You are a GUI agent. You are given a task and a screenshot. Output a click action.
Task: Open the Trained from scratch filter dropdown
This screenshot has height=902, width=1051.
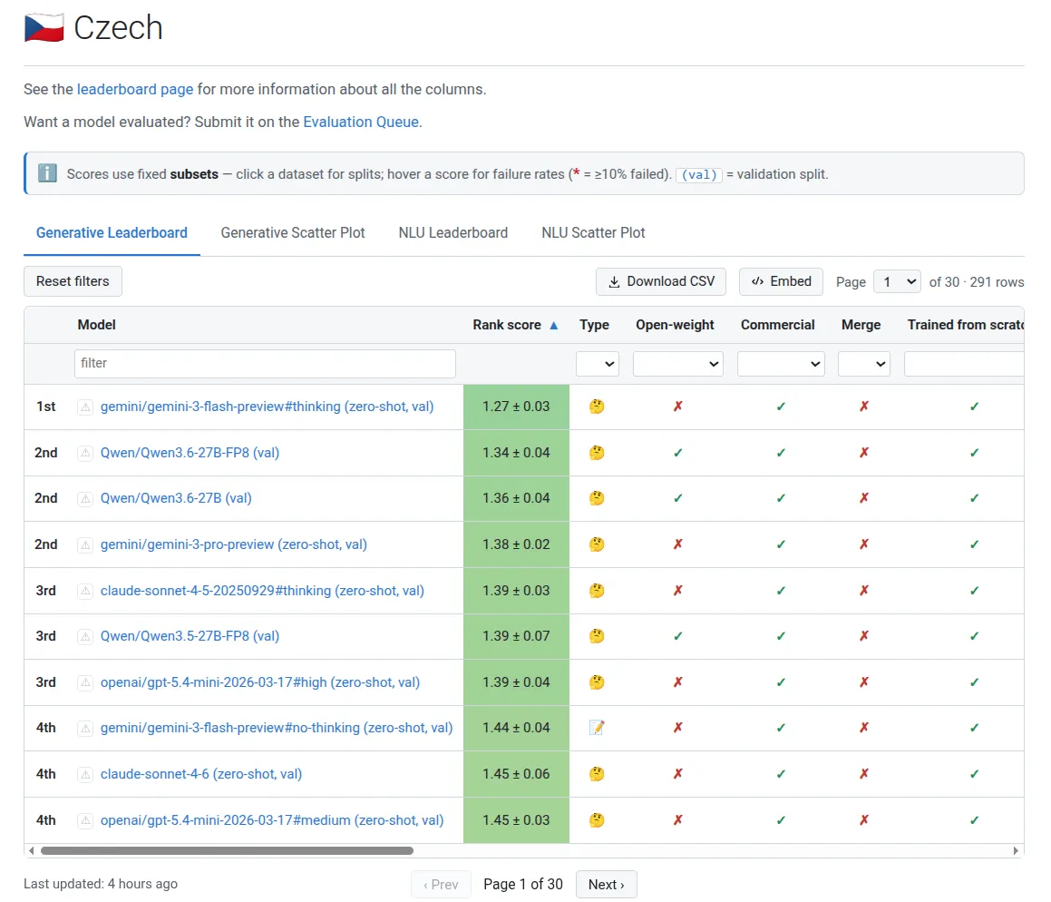[964, 364]
